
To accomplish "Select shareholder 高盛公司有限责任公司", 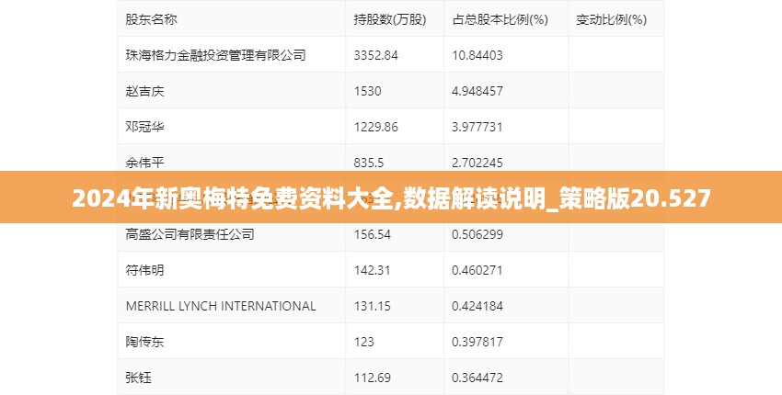I will point(190,234).
